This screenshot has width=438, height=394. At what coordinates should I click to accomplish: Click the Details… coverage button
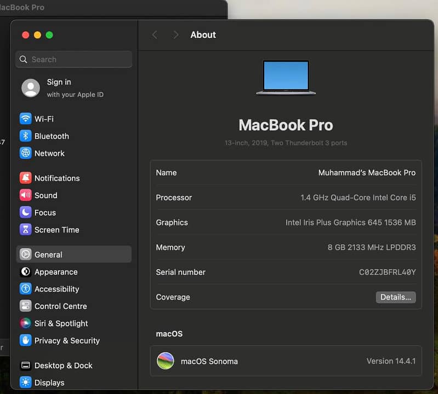click(x=395, y=297)
